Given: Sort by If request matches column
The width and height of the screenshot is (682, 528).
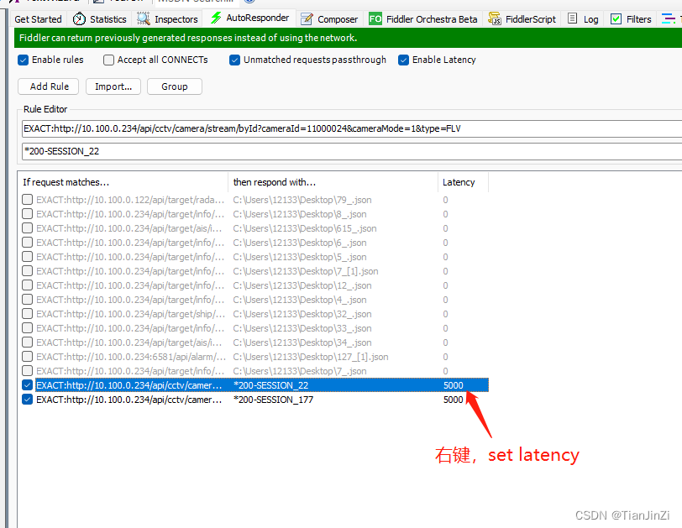Looking at the screenshot, I should pos(123,182).
